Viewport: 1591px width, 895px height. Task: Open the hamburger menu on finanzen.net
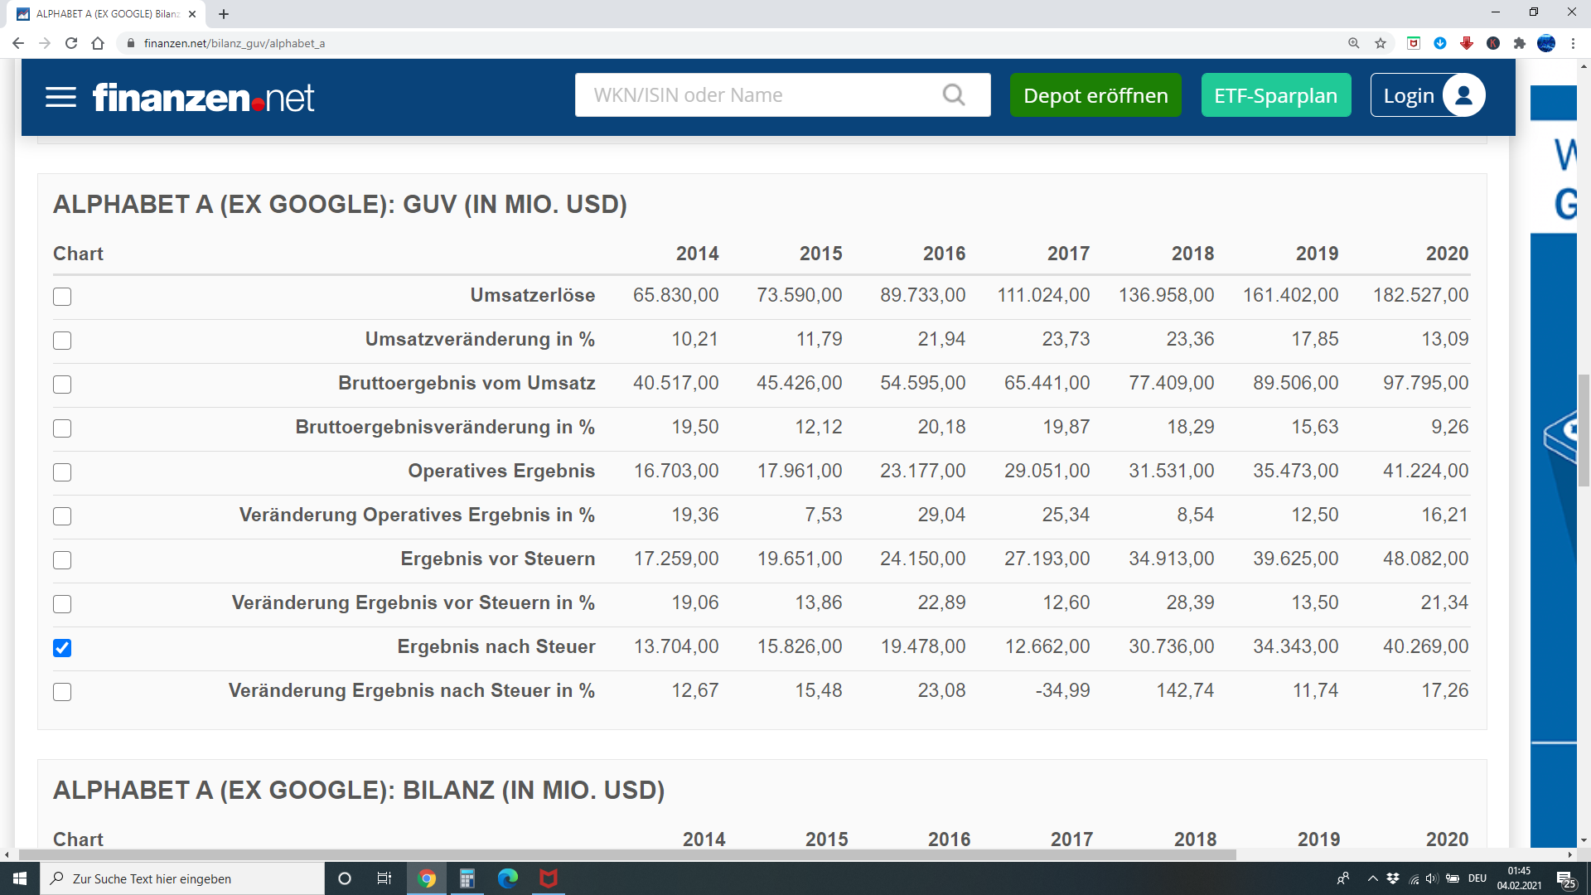coord(60,97)
